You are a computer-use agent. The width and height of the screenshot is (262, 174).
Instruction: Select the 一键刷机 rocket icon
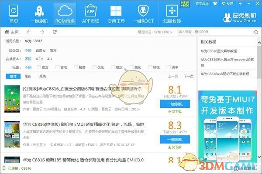[39, 14]
